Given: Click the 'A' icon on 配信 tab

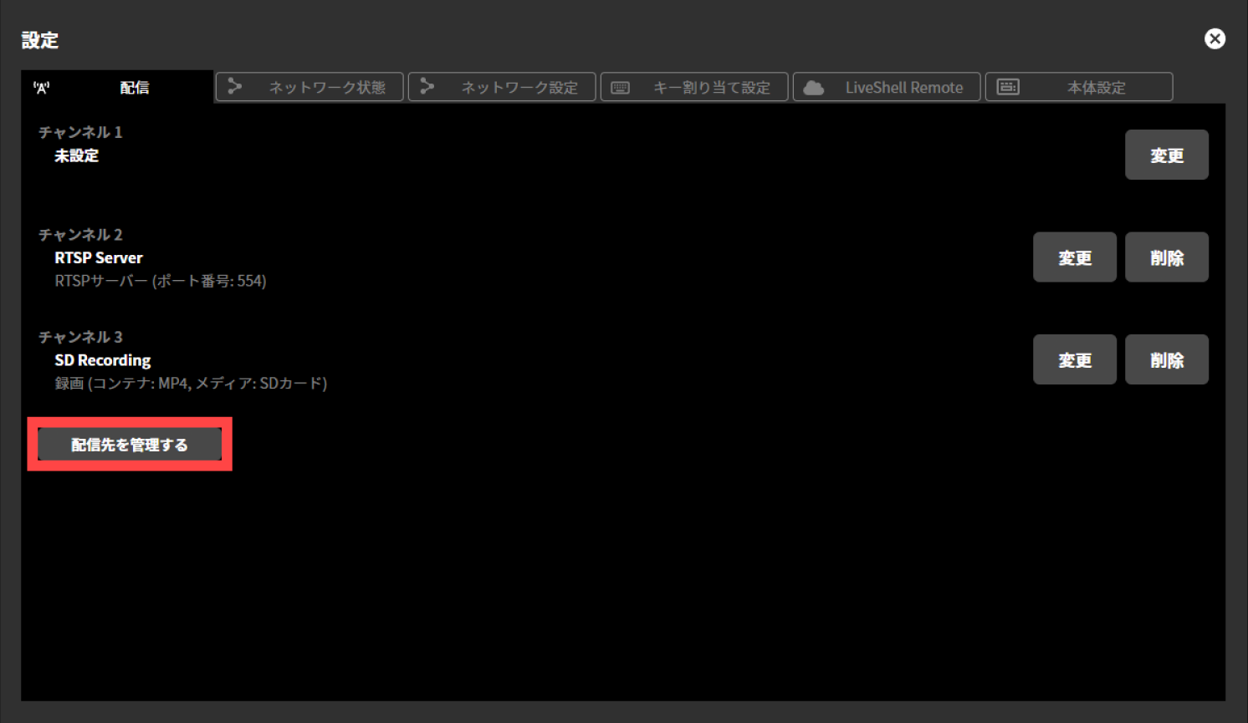Looking at the screenshot, I should [x=43, y=86].
